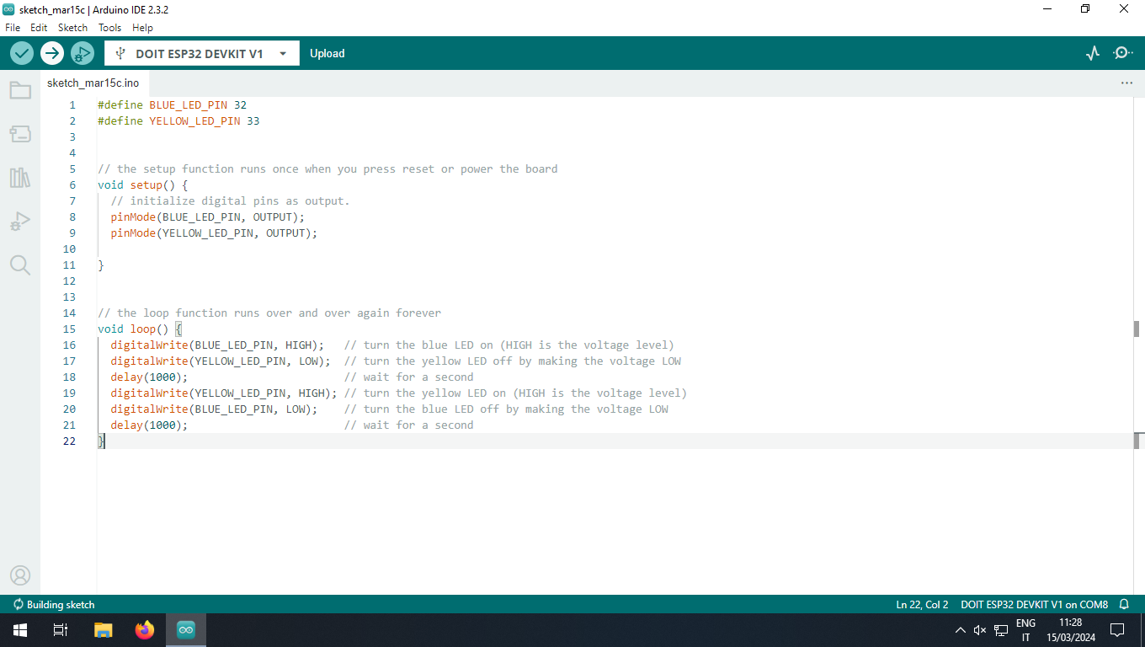The width and height of the screenshot is (1145, 647).
Task: Click the muted volume tray icon
Action: click(x=980, y=630)
